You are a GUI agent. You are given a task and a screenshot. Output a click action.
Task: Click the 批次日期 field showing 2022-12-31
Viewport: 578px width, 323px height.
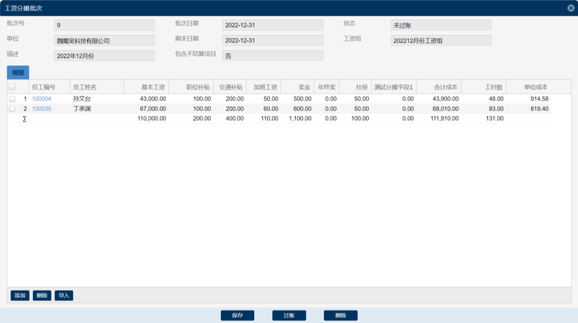pyautogui.click(x=272, y=25)
